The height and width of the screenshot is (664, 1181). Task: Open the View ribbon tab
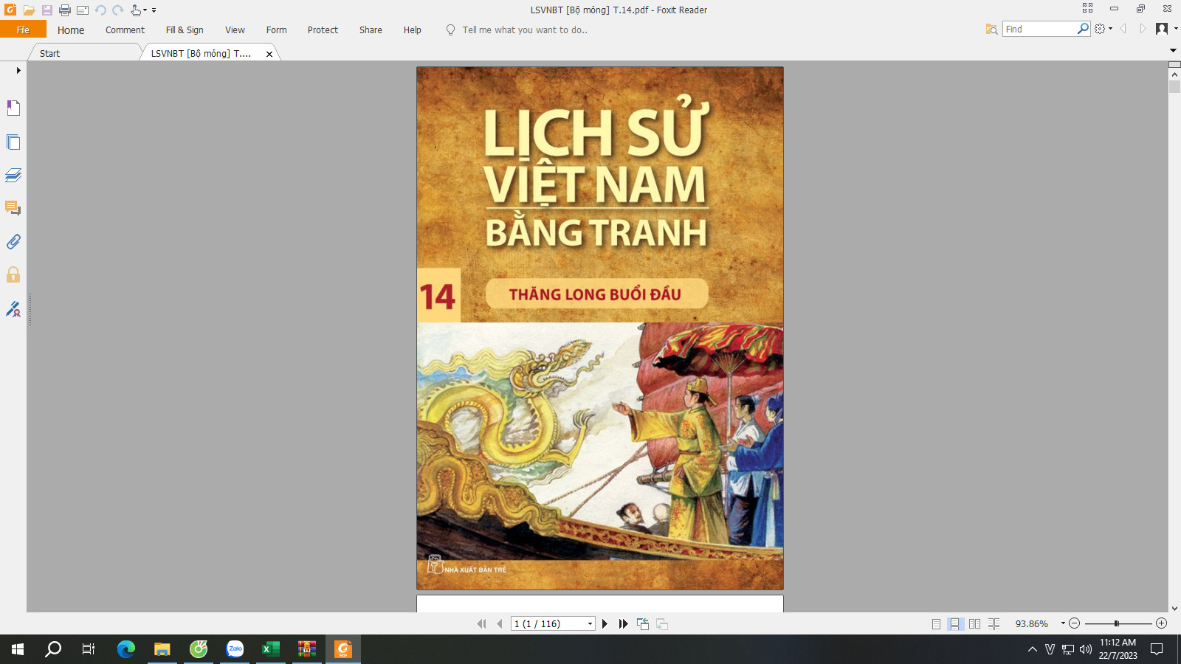click(235, 30)
